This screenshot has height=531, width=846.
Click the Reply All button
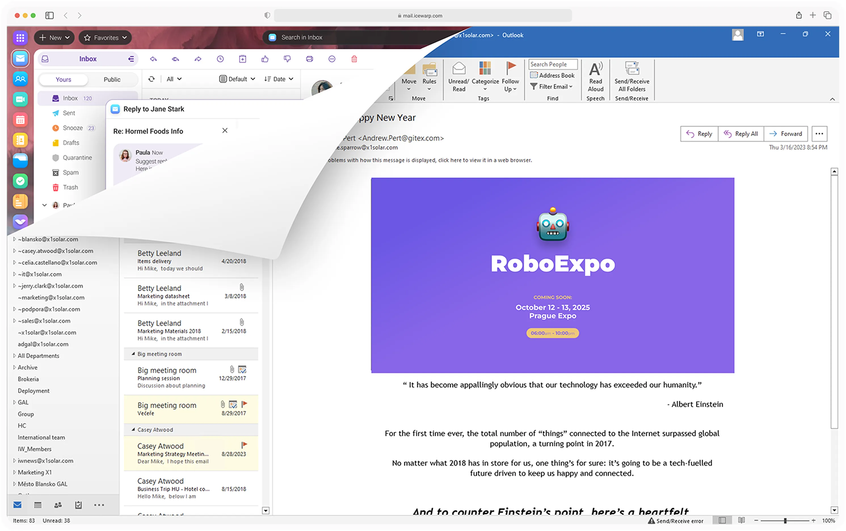(741, 134)
